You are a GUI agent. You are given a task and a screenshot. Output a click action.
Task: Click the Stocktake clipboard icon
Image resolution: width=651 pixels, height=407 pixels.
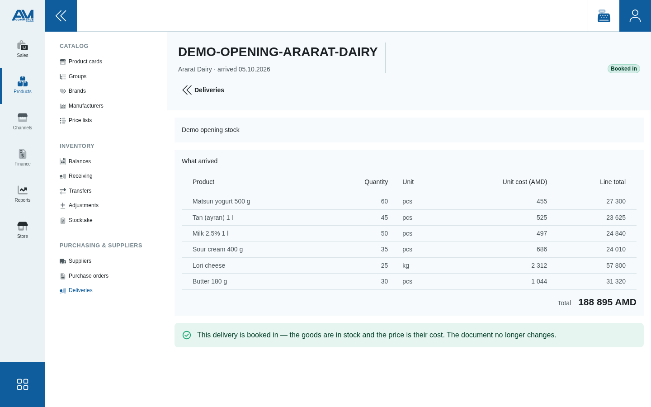click(x=63, y=221)
